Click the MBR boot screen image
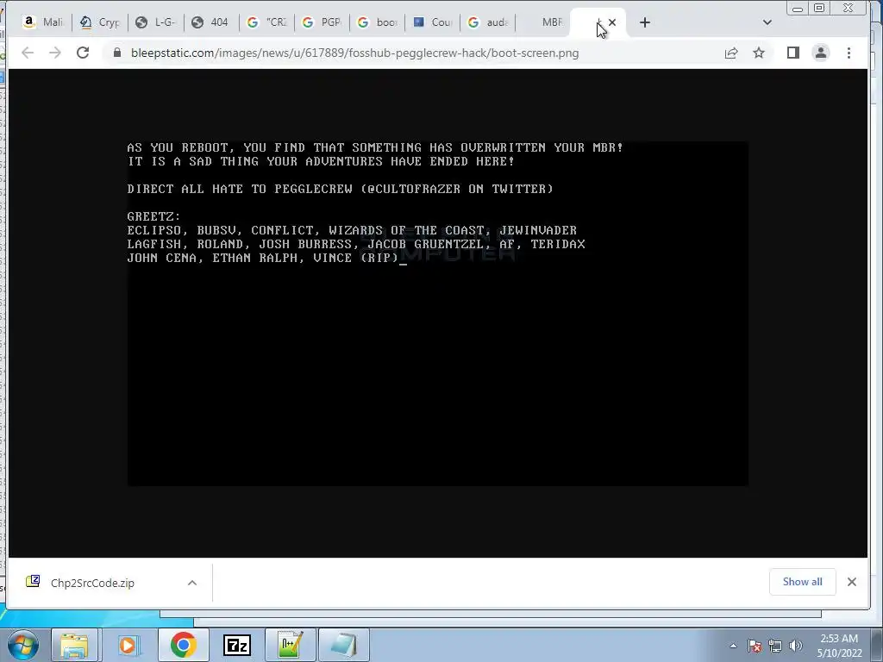 pos(438,314)
